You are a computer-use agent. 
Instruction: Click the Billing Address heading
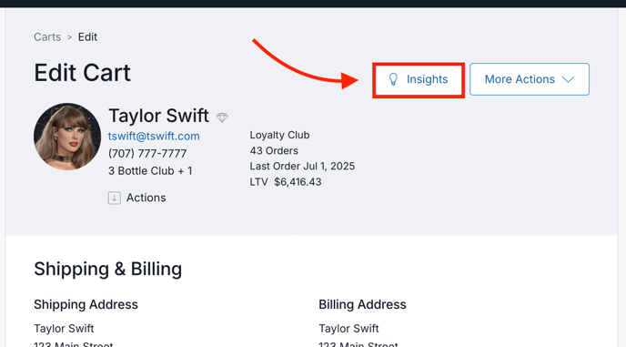362,304
